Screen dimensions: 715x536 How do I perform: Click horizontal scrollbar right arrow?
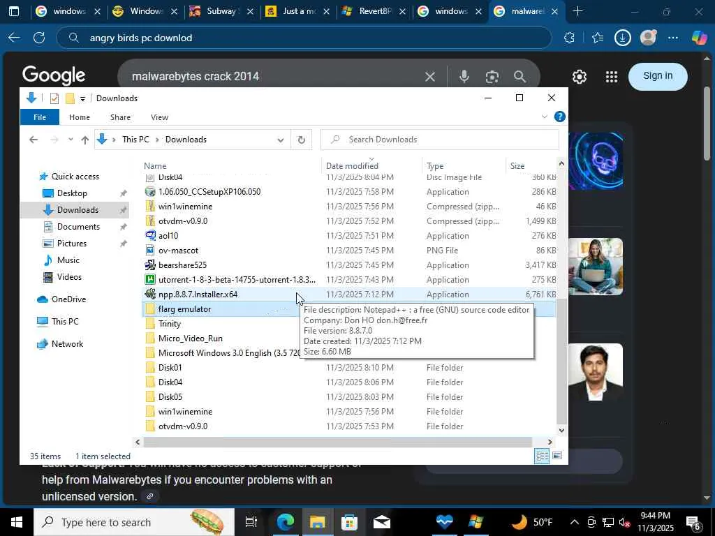(x=550, y=442)
